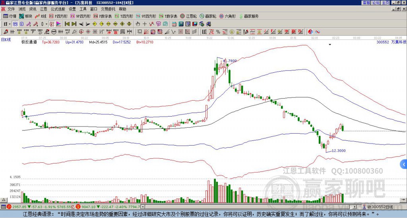Open the 资讯 menu
This screenshot has height=218, width=407.
(x=33, y=9)
